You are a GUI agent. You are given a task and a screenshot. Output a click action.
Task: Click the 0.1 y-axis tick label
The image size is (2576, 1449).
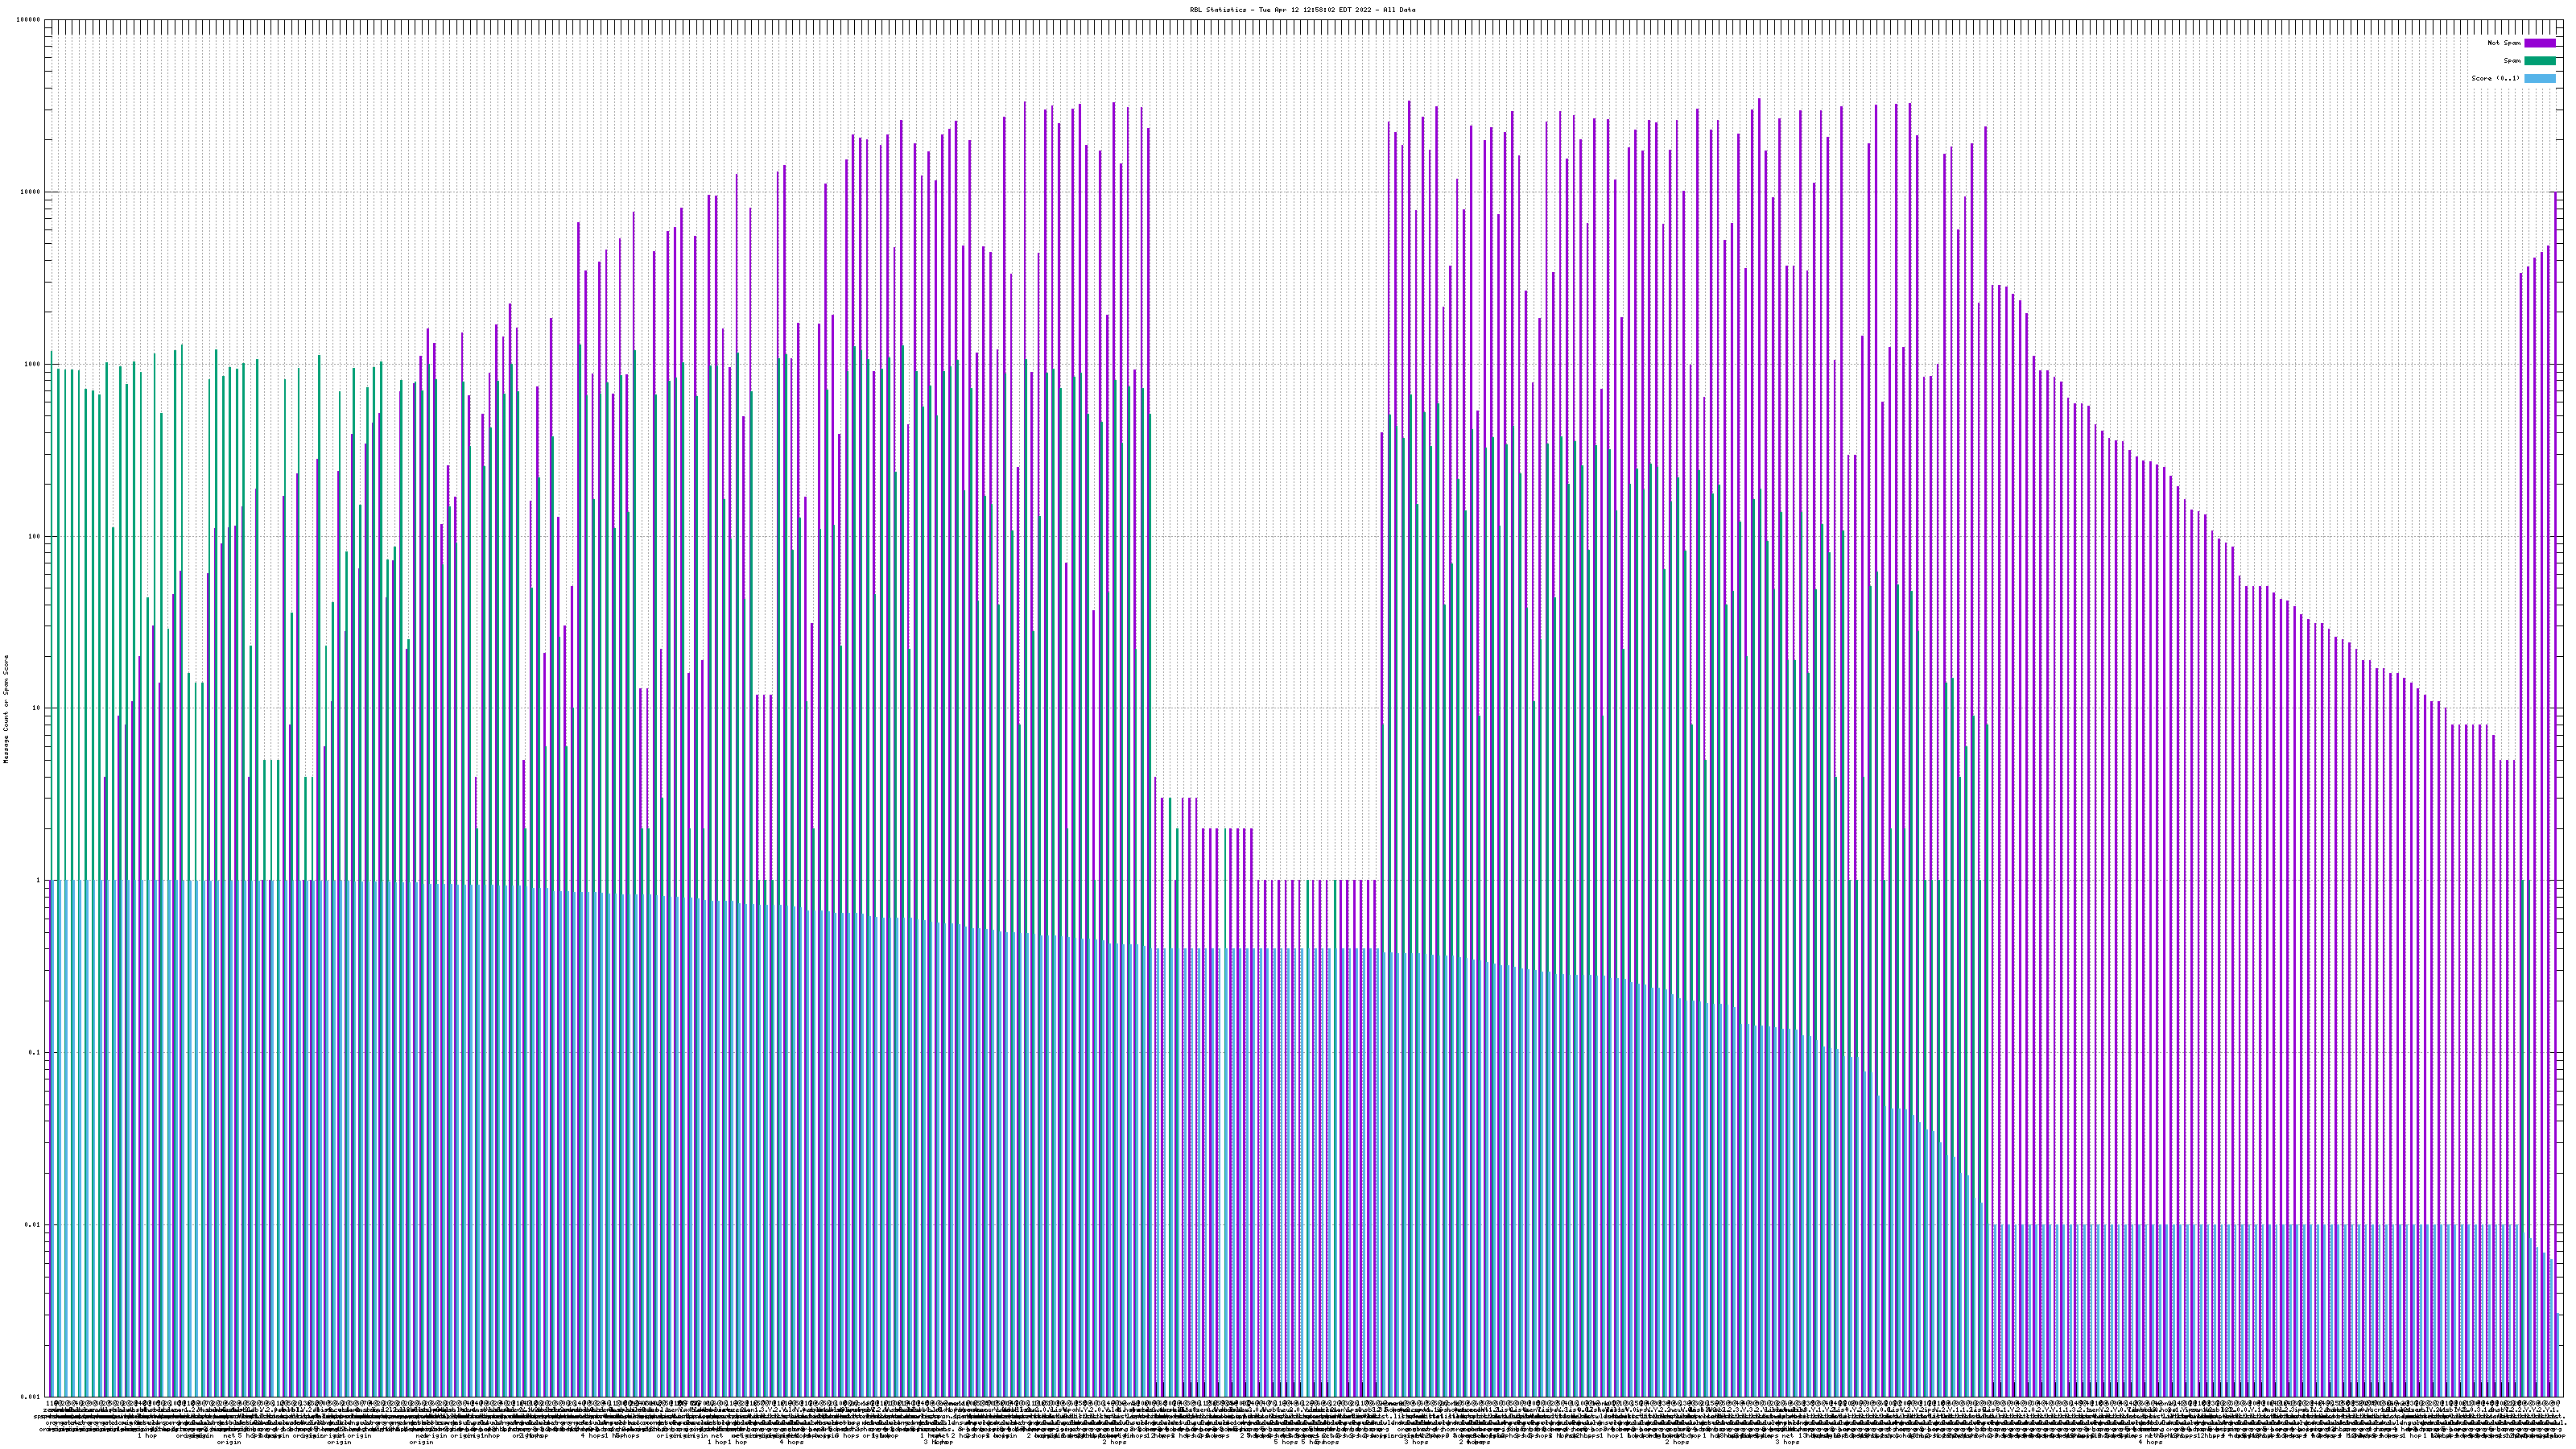[x=35, y=1053]
